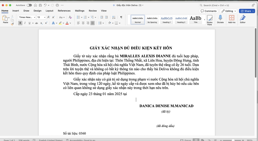Toggle Bold formatting
The height and width of the screenshot is (141, 258).
[x=20, y=23]
